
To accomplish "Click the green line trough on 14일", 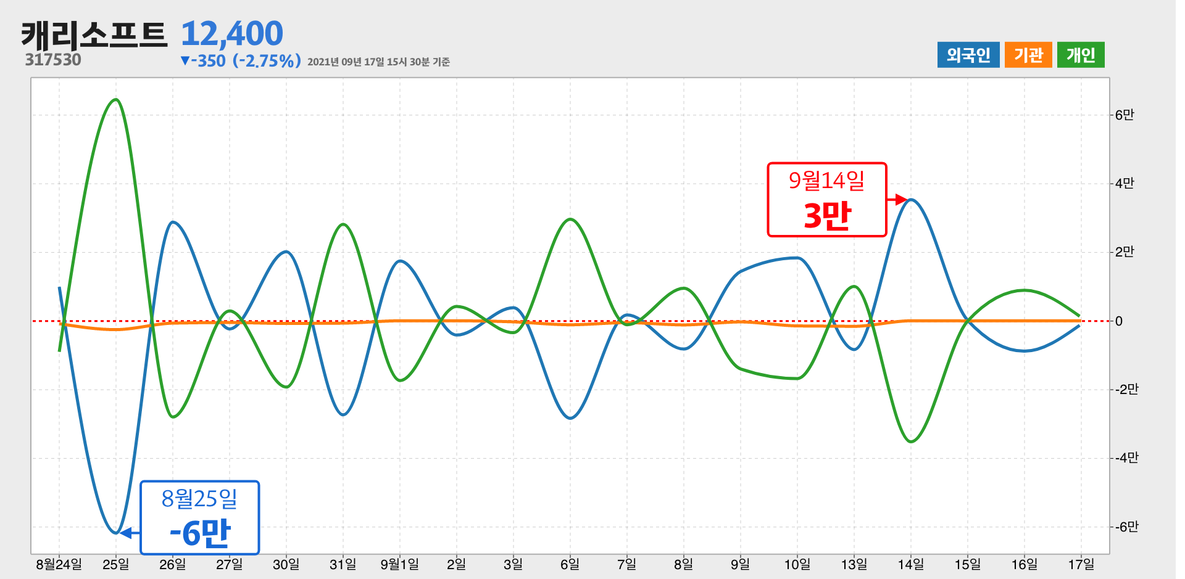I will point(912,441).
